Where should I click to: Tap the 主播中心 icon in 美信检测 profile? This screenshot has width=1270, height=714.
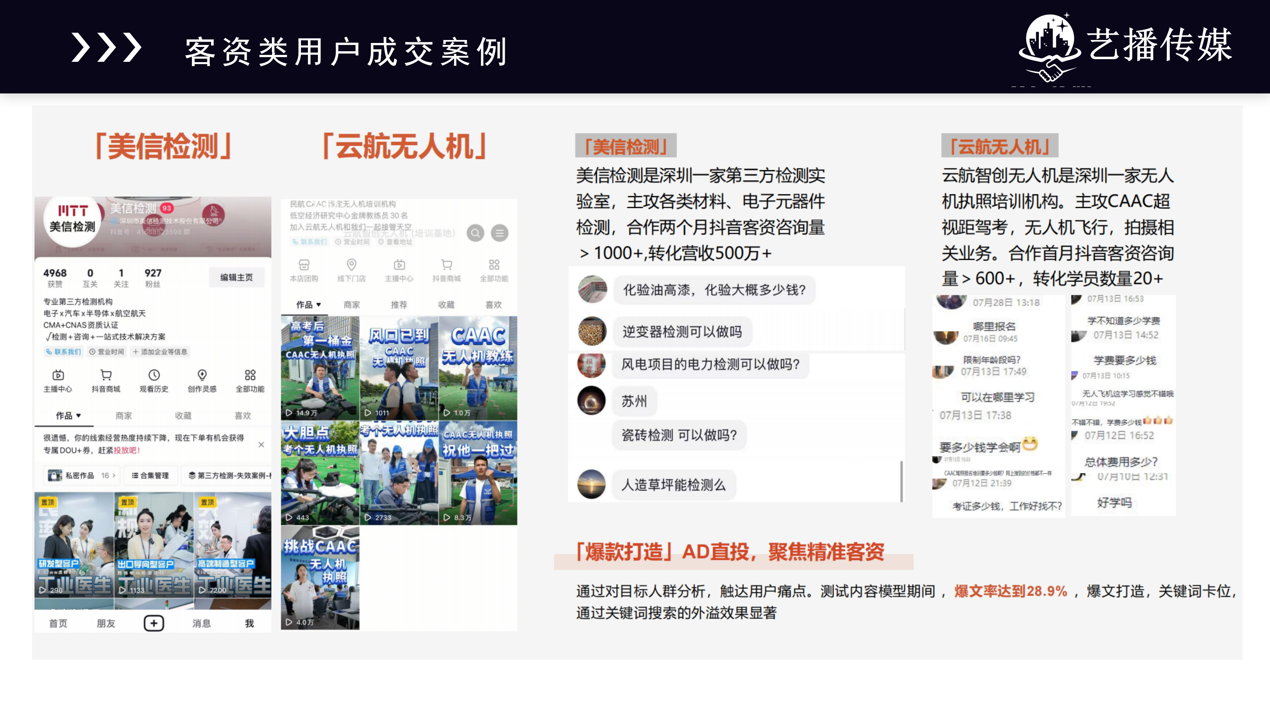tap(58, 376)
